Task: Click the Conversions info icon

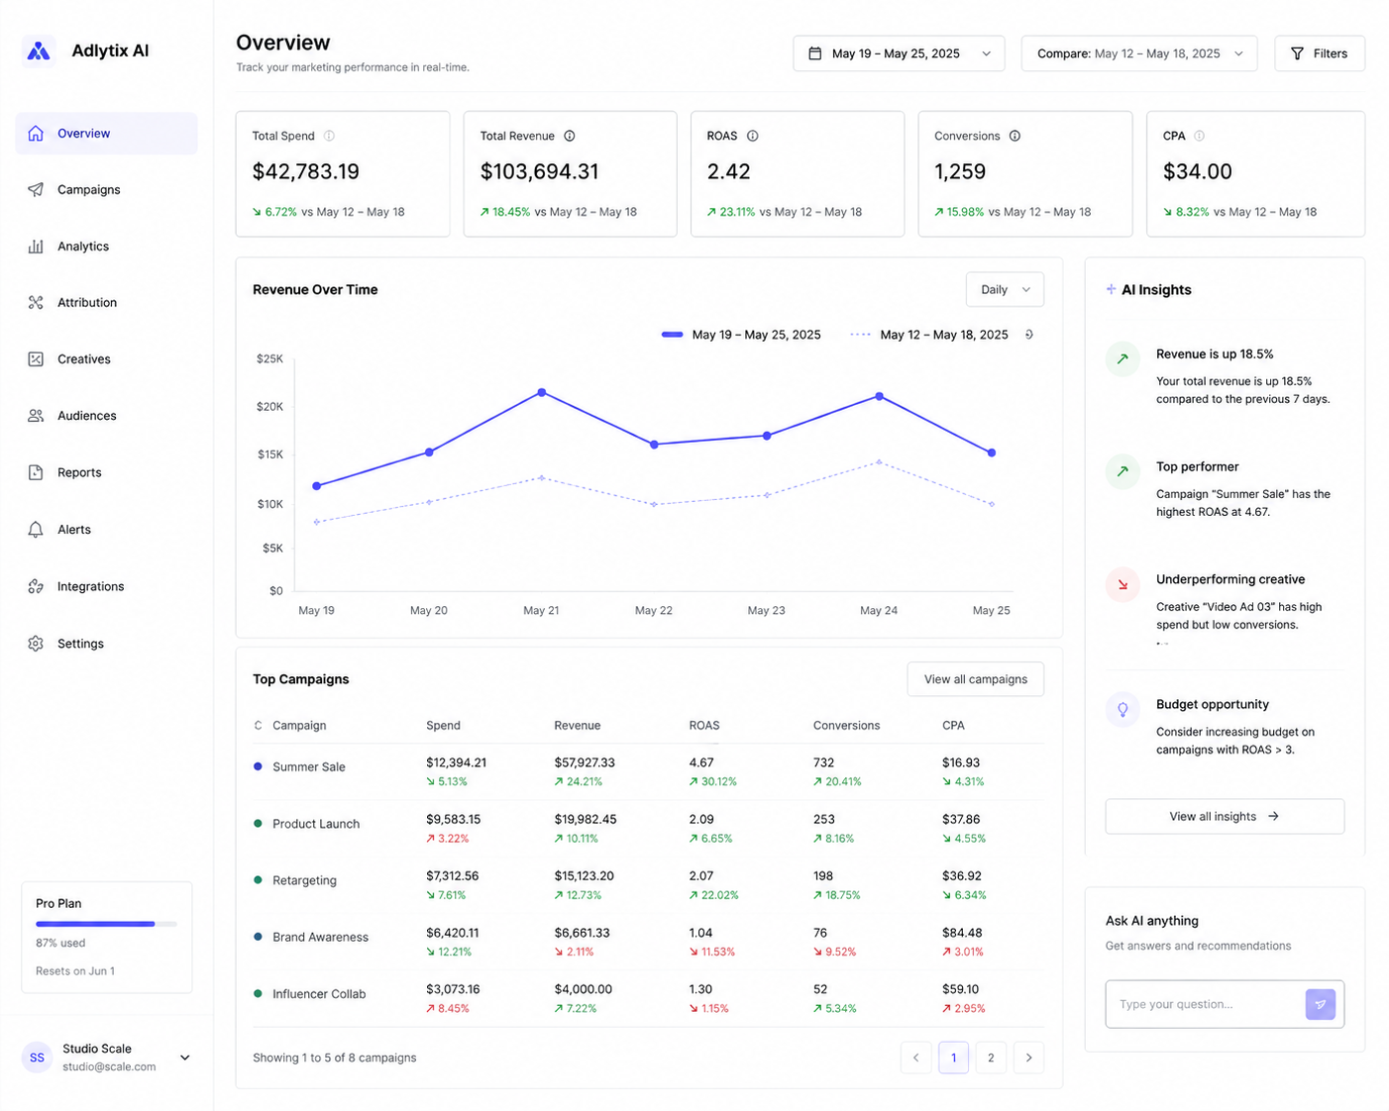Action: point(1015,136)
